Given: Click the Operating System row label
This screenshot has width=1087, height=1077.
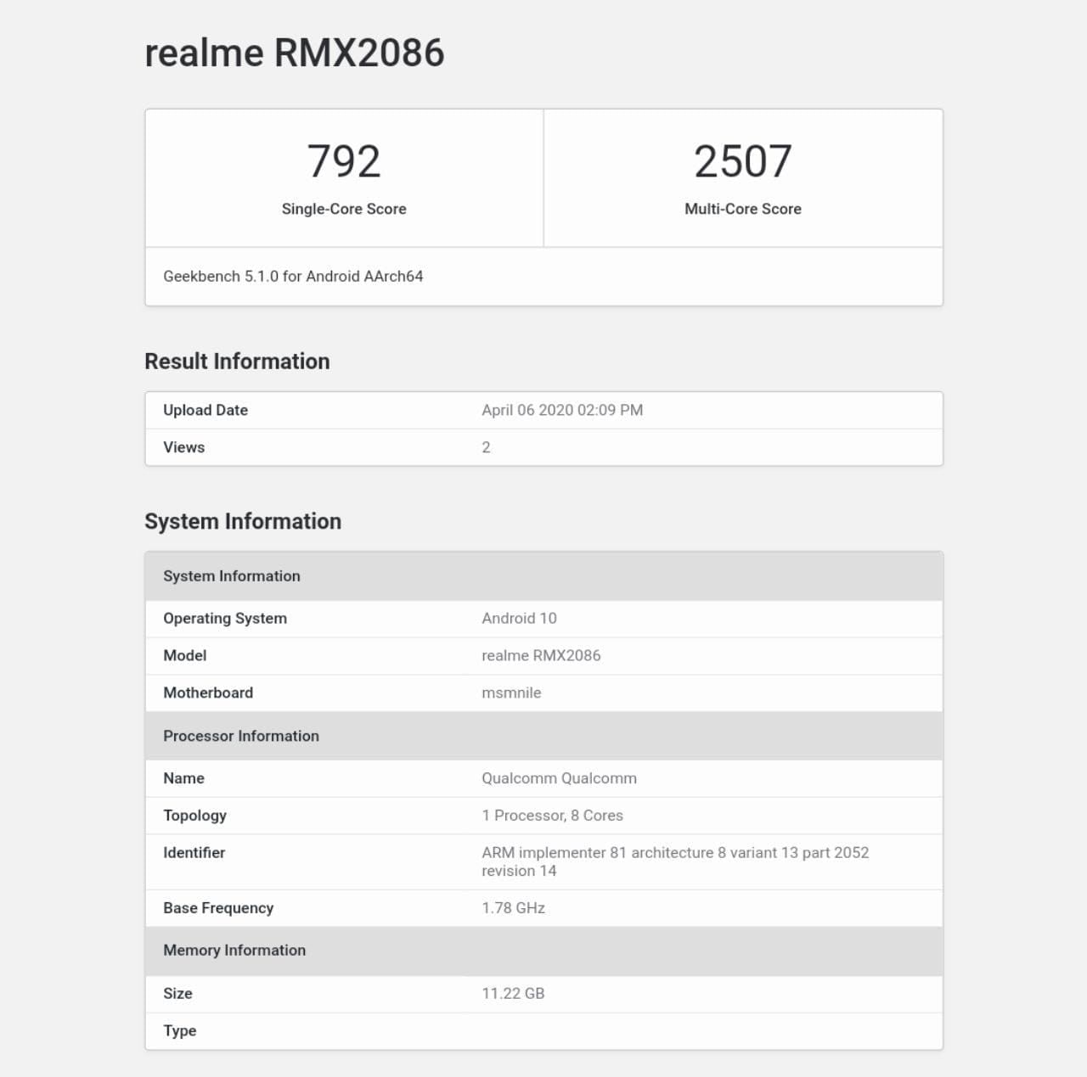Looking at the screenshot, I should (x=225, y=619).
